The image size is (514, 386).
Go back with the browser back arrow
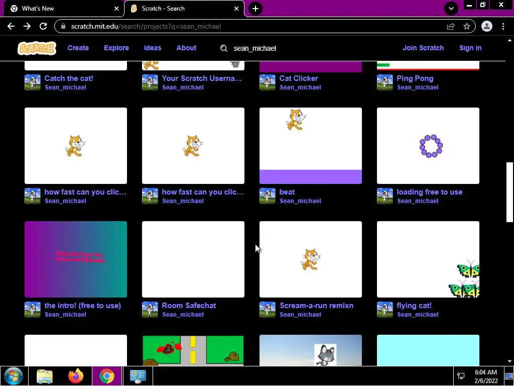(11, 26)
